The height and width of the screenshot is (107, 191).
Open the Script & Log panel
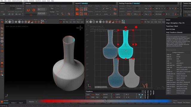tap(4, 106)
